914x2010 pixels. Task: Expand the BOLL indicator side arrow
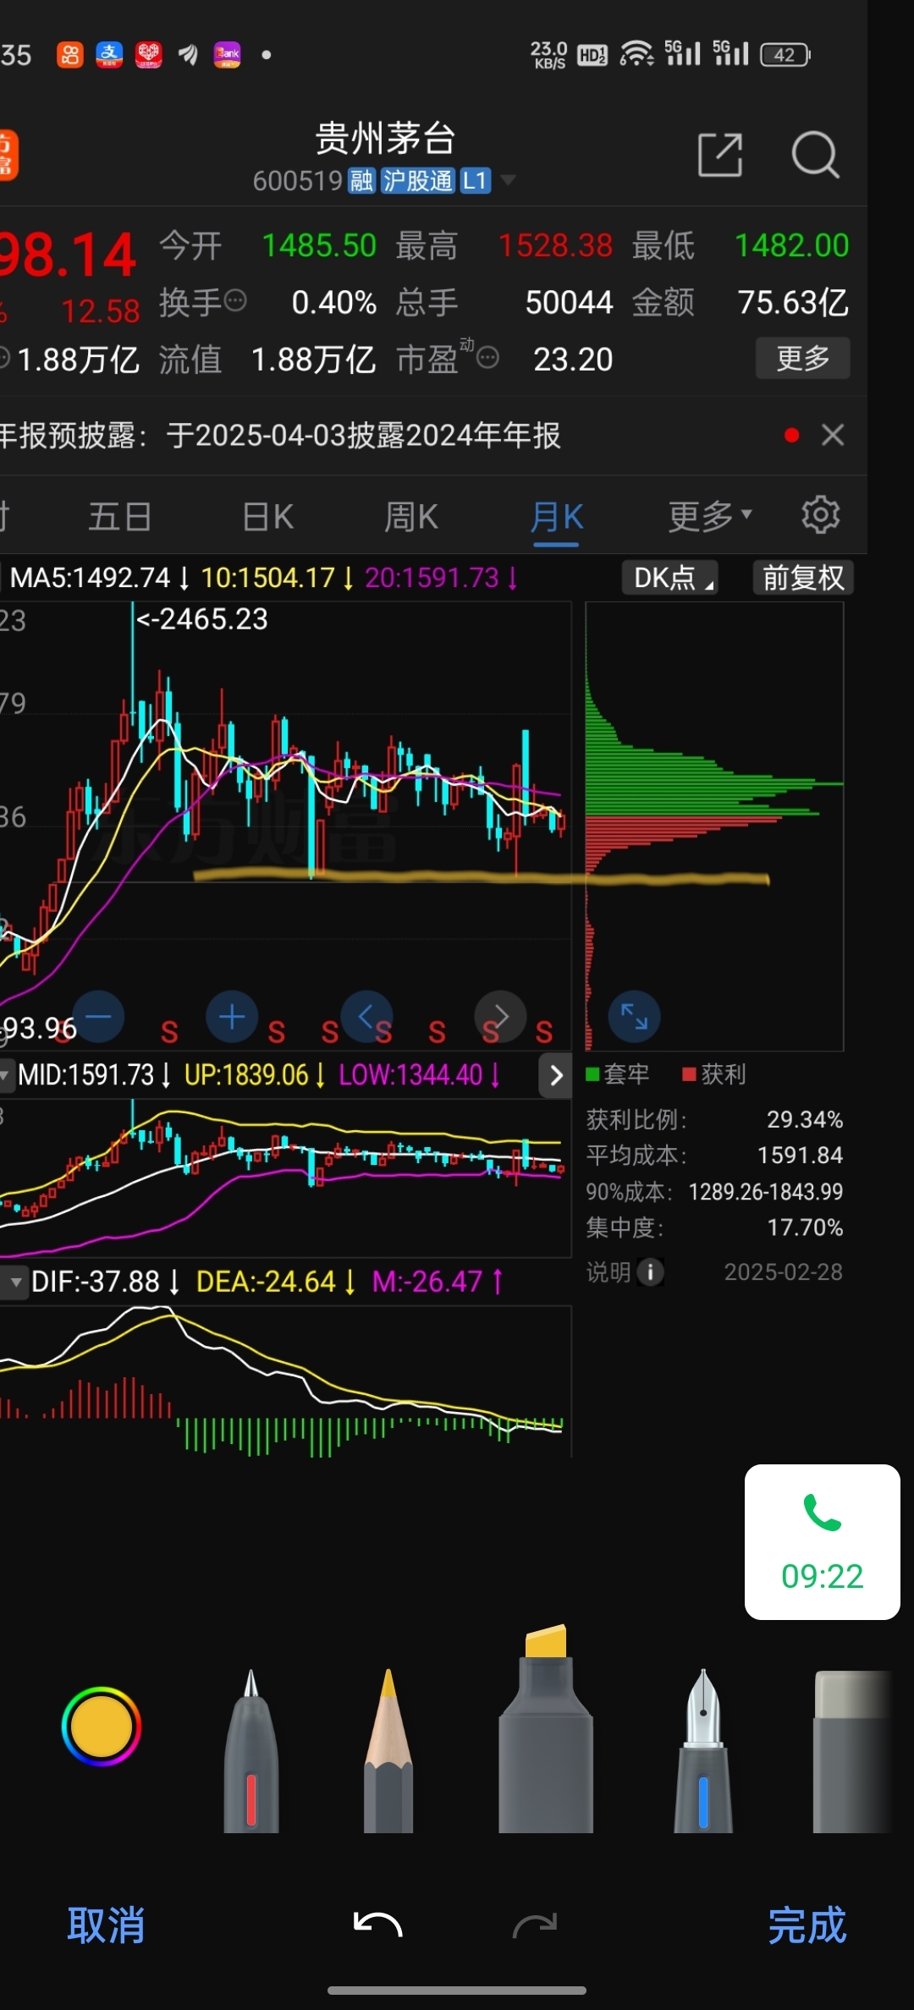[x=556, y=1075]
